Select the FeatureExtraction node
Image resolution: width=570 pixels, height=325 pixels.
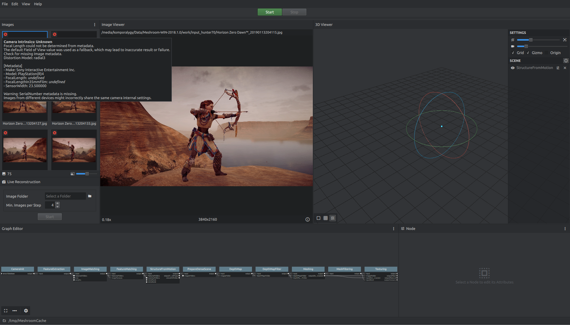(x=54, y=269)
